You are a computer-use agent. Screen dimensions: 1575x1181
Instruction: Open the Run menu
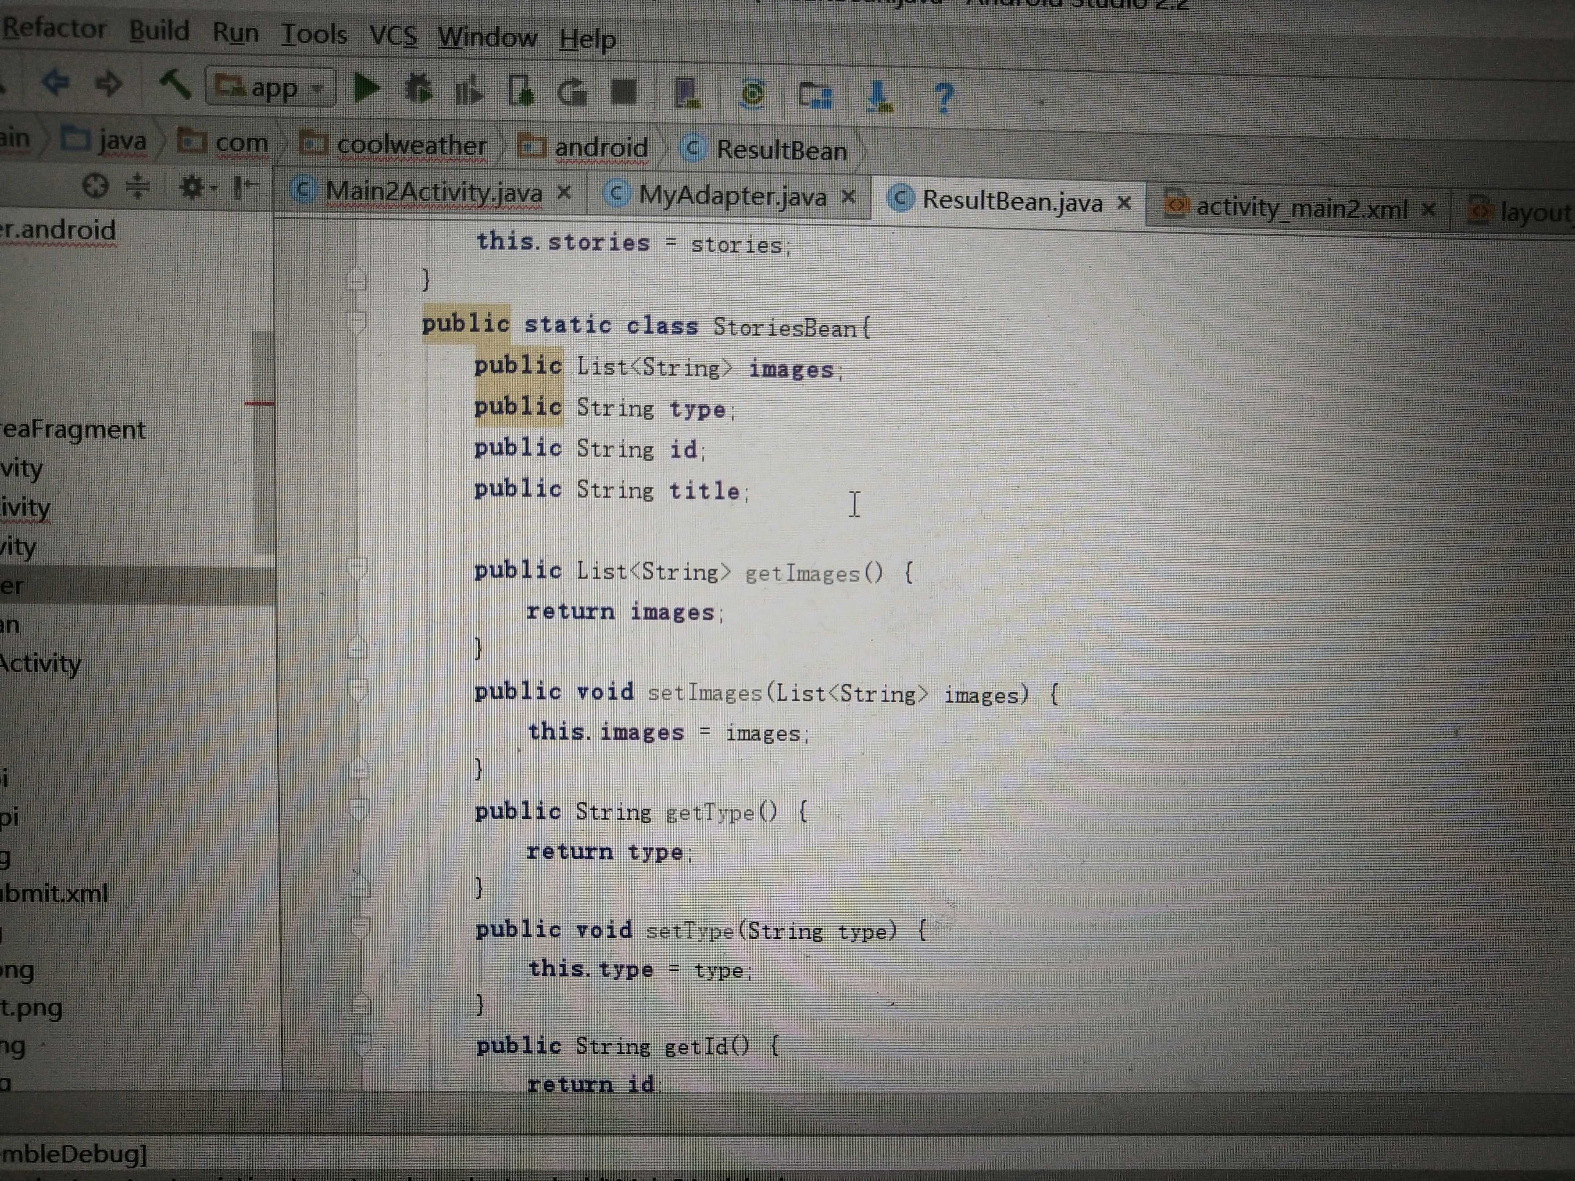click(236, 33)
